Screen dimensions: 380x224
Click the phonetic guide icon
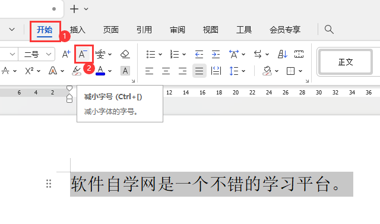click(x=100, y=54)
